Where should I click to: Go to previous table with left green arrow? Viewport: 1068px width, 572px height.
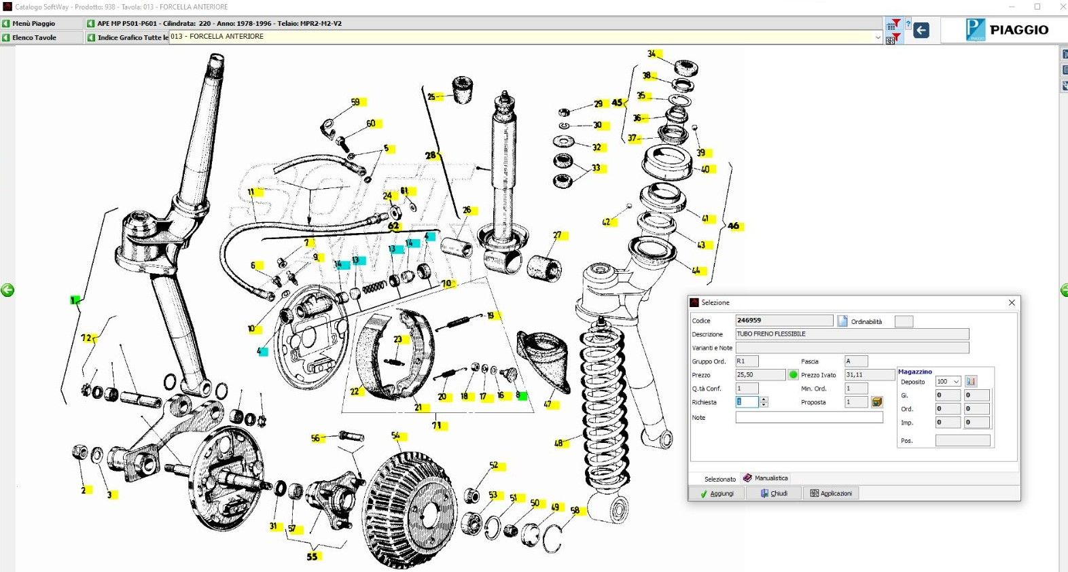pos(7,291)
